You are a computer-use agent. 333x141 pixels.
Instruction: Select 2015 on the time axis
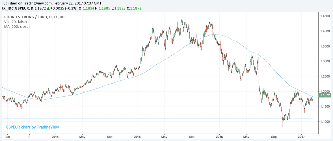click(x=137, y=137)
